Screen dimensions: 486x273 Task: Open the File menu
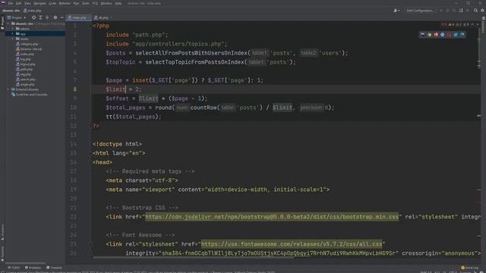[11, 3]
